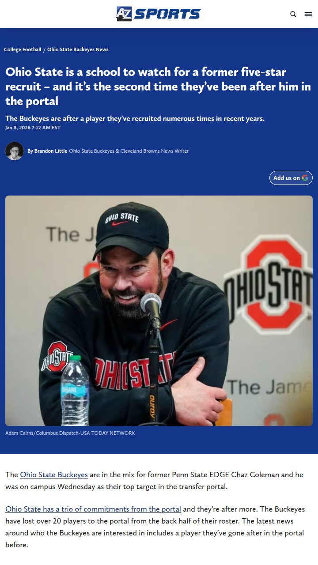Screen dimensions: 318x565
Task: Click the article headline text
Action: tap(158, 87)
